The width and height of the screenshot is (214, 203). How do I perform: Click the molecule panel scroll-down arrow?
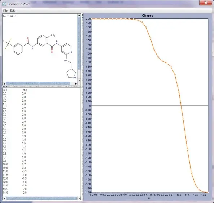click(x=79, y=80)
